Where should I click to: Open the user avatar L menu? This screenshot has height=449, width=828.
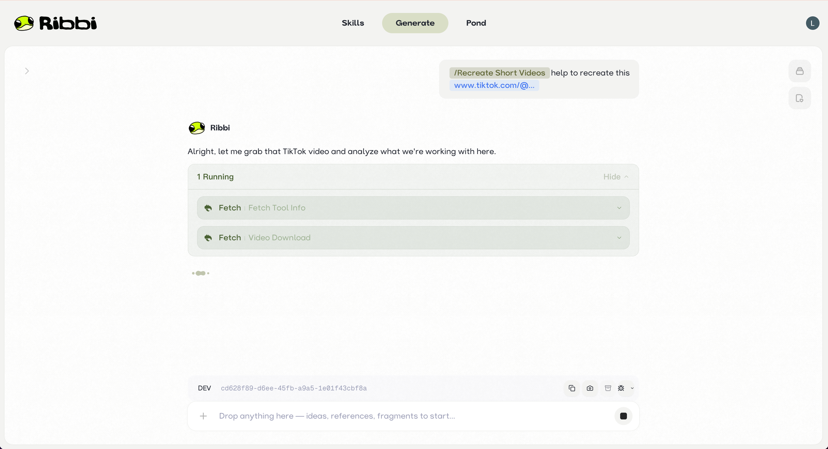tap(812, 23)
